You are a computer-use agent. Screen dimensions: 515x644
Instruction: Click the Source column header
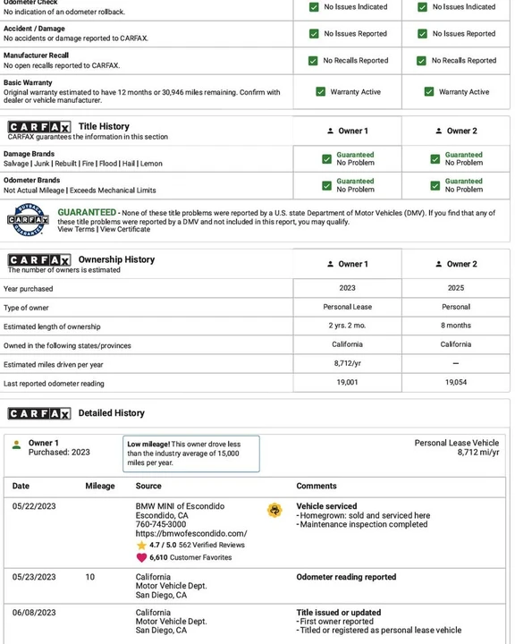point(148,486)
